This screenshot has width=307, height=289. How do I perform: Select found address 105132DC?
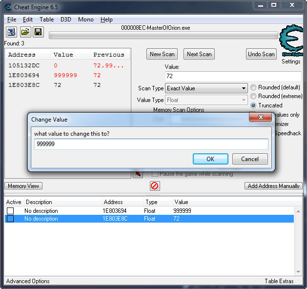[24, 65]
